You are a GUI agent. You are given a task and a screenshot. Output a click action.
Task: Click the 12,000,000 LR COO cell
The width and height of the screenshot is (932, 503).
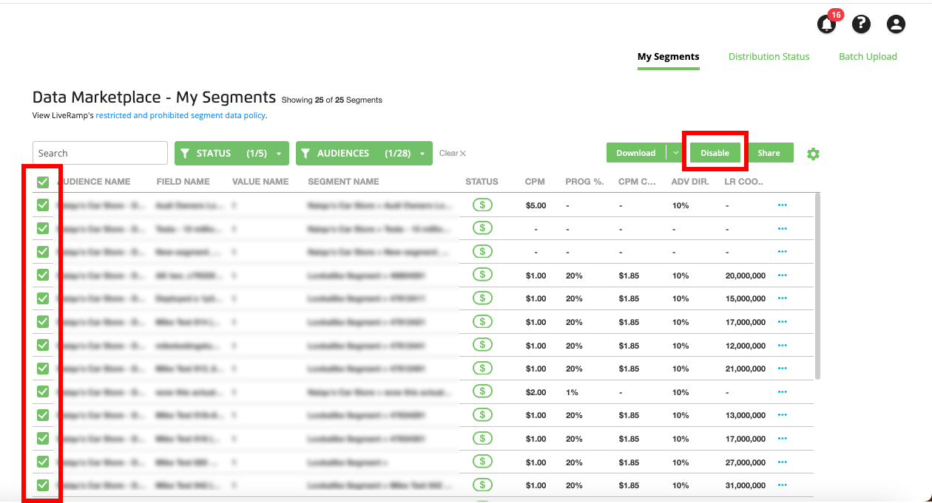[746, 346]
